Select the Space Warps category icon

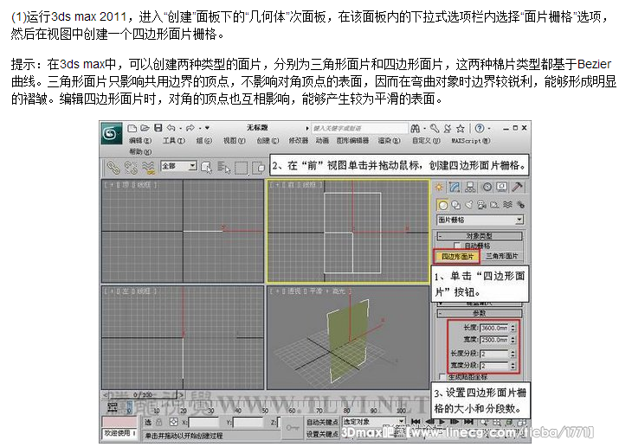(x=507, y=205)
